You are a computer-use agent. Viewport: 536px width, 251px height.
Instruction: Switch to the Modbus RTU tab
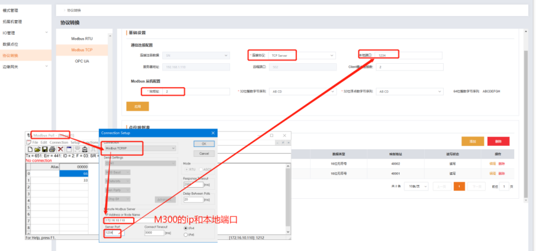click(82, 39)
